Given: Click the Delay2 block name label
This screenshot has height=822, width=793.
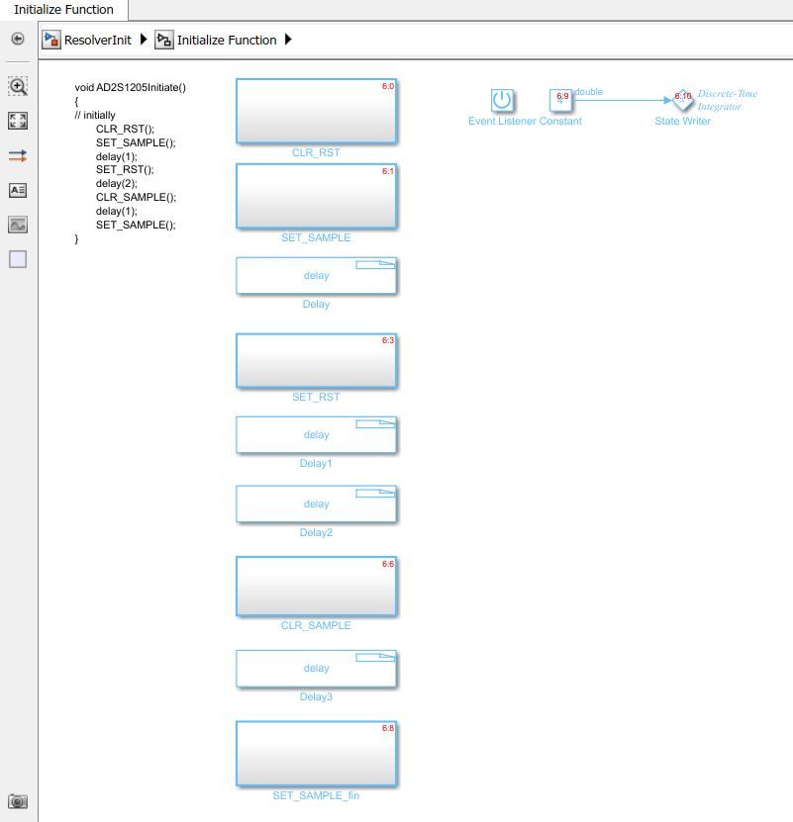Looking at the screenshot, I should 316,532.
